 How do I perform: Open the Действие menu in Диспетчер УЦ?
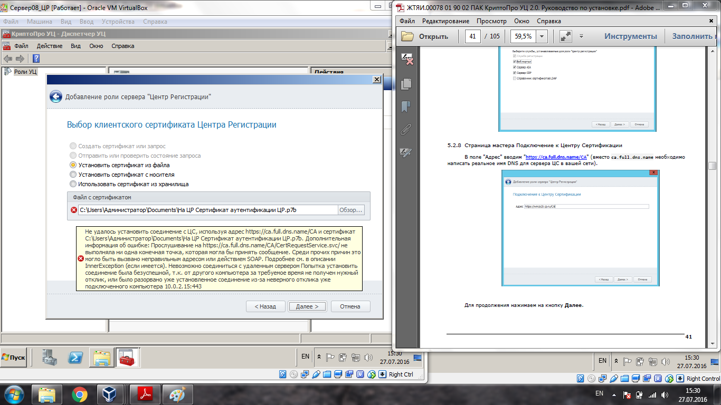tap(50, 46)
